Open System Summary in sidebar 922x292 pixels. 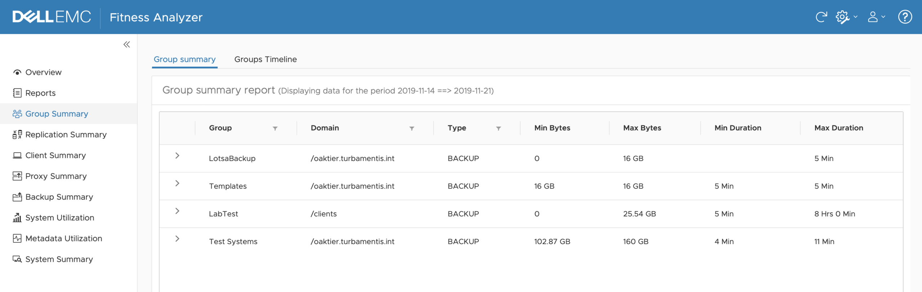59,259
